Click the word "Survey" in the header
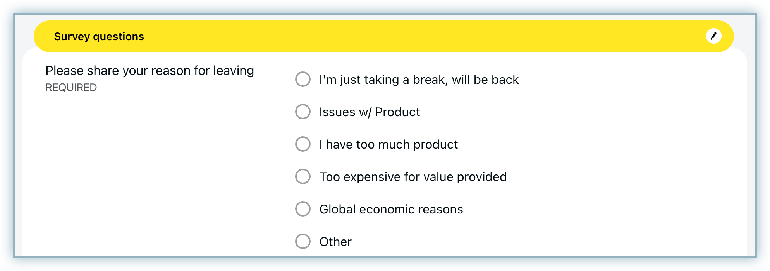Screen dimensions: 770x271 (72, 36)
